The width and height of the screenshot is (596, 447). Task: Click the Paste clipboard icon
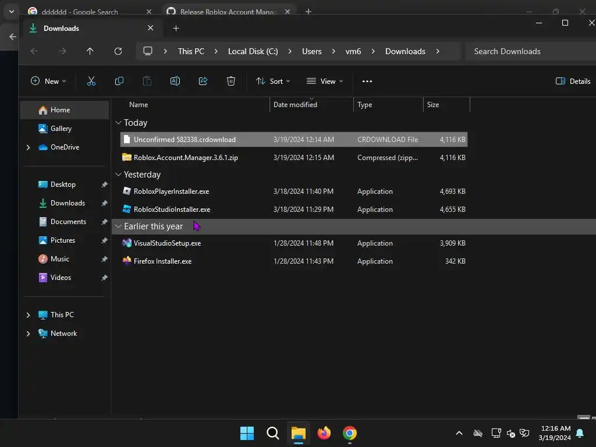point(147,81)
